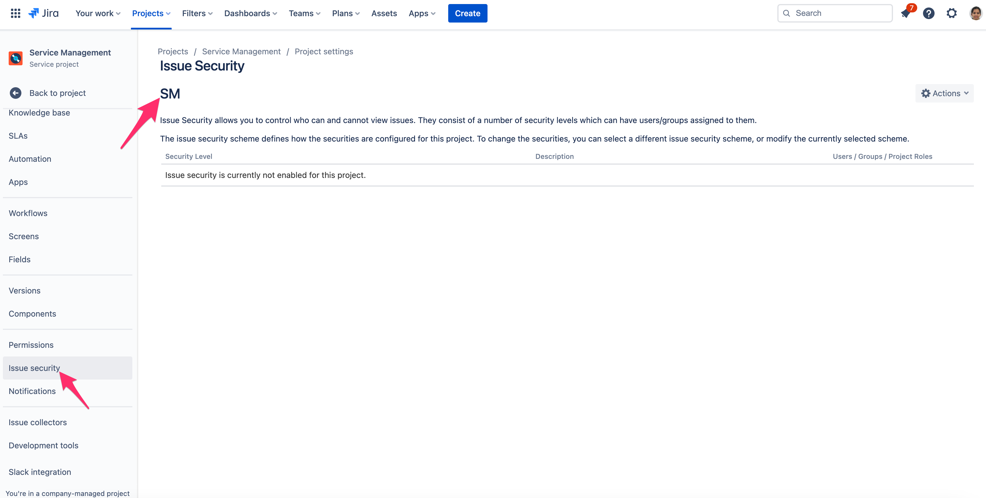The height and width of the screenshot is (498, 986).
Task: Open the settings gear icon
Action: 952,13
